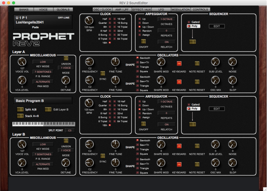This screenshot has height=191, width=267.
Task: Select Sawtooth shape for Layer A oscillator 1
Action: (x=137, y=57)
